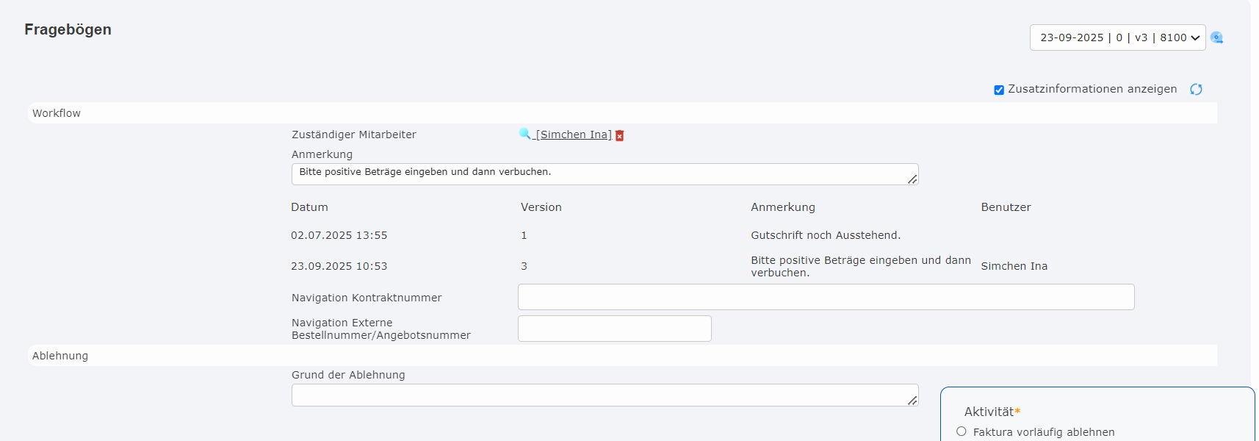Remove assigned employee with red trash icon
Viewport: 1259px width, 441px height.
pyautogui.click(x=619, y=135)
